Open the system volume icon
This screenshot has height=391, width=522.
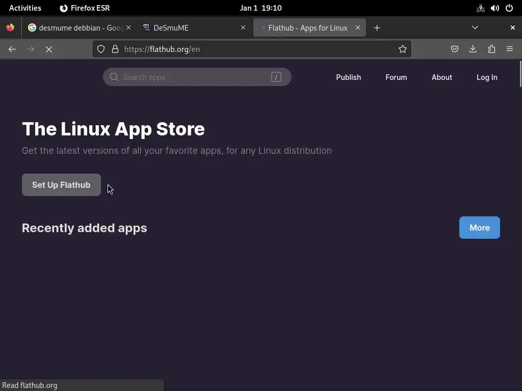pos(494,8)
